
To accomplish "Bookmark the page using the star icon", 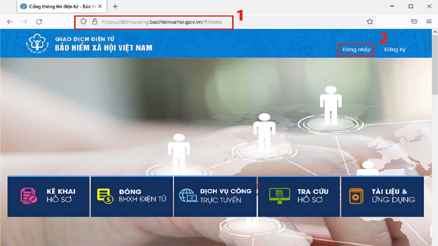I will pos(370,22).
